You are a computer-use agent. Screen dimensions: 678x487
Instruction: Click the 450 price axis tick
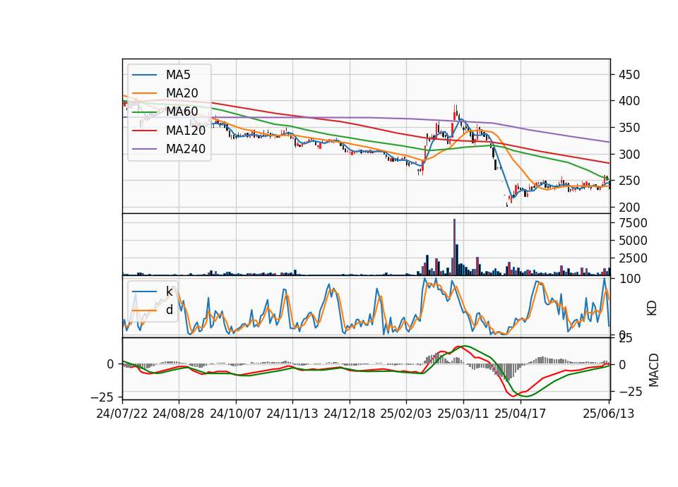click(629, 75)
